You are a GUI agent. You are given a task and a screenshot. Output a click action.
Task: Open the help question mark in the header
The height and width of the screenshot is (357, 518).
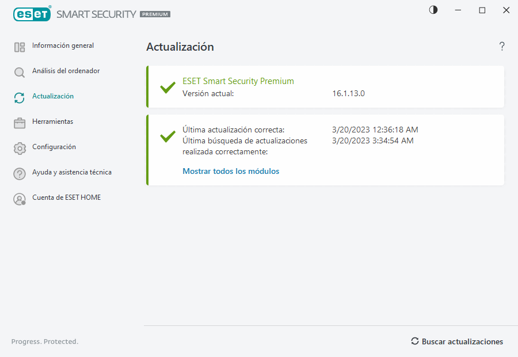502,47
